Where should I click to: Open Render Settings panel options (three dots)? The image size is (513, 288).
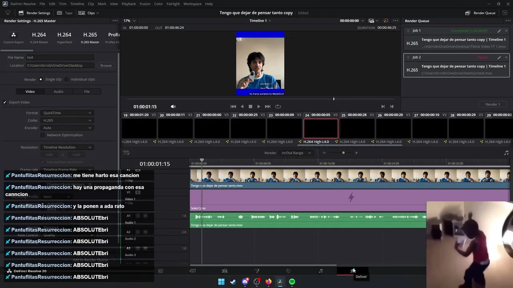coord(115,21)
